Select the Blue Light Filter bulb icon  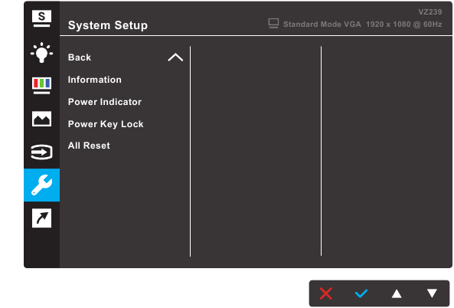(x=41, y=52)
